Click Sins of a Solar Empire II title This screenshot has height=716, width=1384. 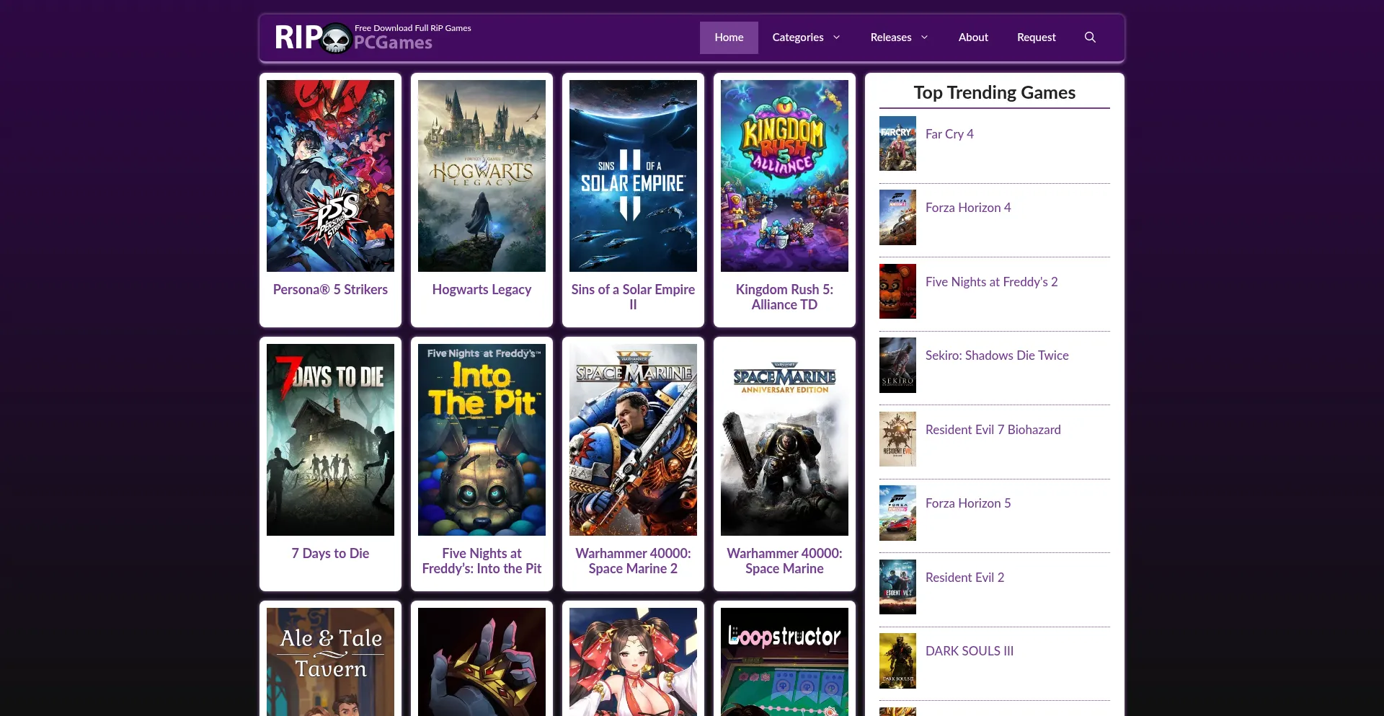click(x=633, y=297)
